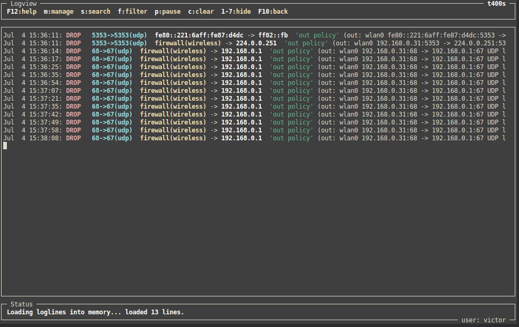Select the m:manage menu entry

pos(59,12)
